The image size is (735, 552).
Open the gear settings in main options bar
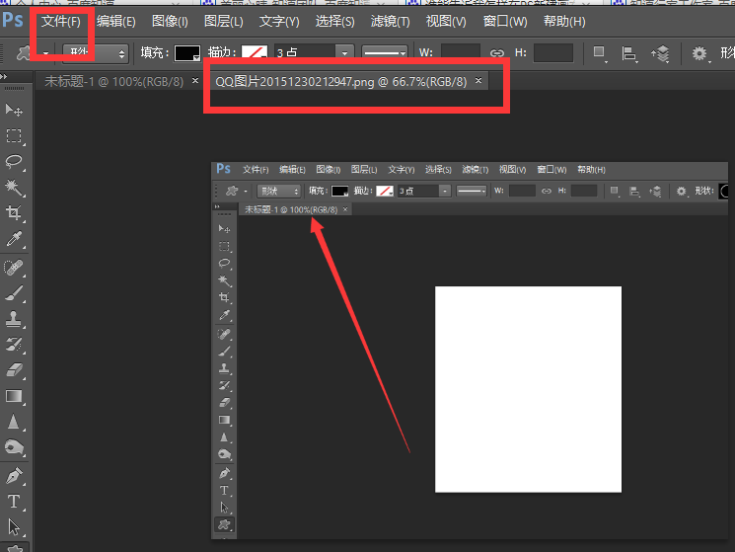(x=699, y=53)
